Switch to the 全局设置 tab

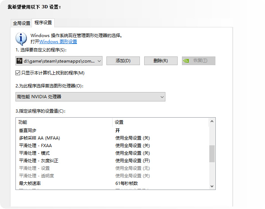click(22, 23)
